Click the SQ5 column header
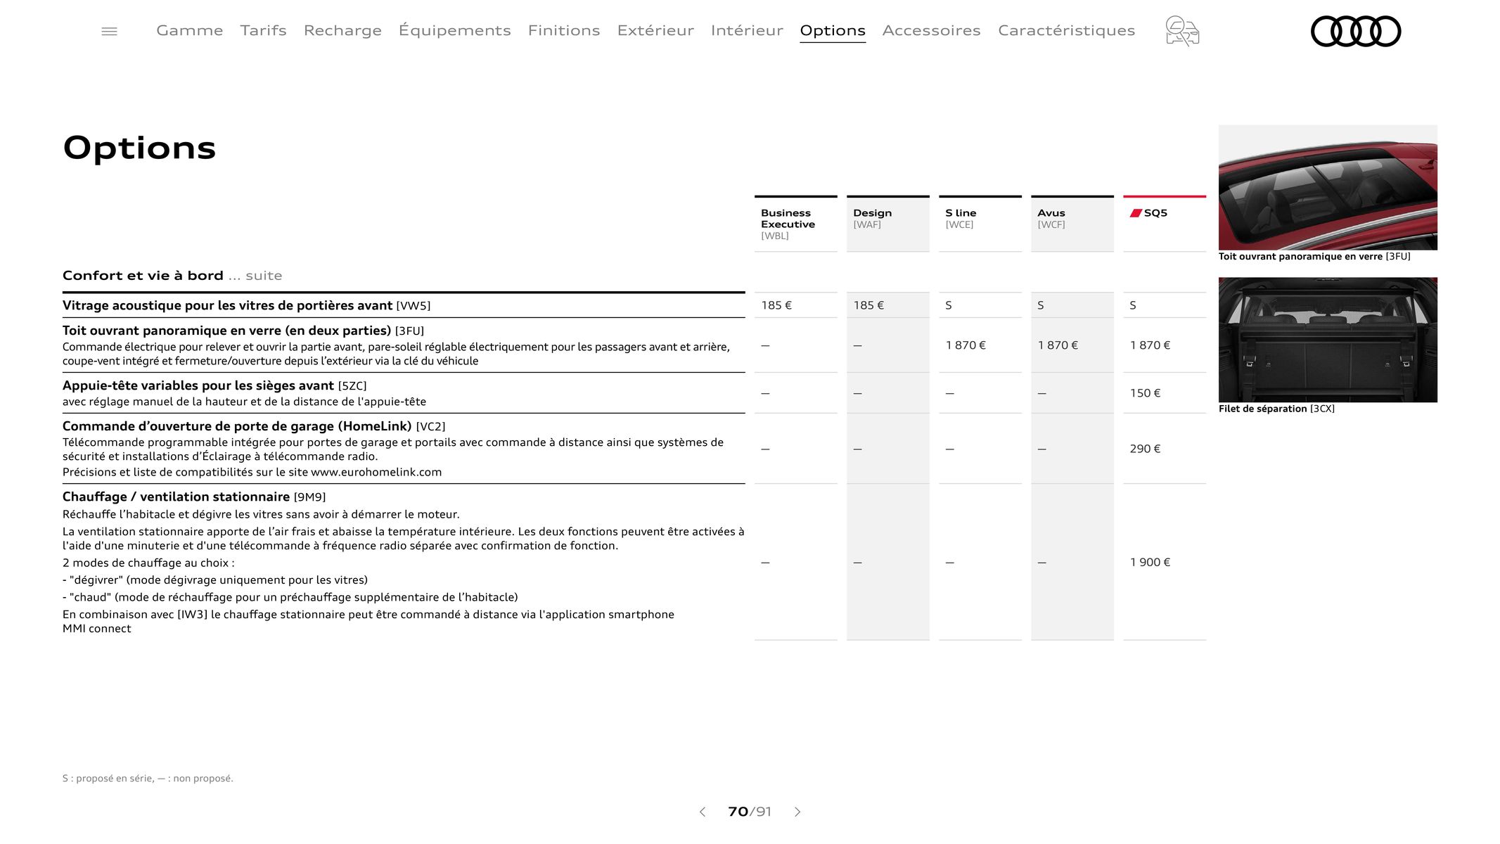 pyautogui.click(x=1165, y=224)
